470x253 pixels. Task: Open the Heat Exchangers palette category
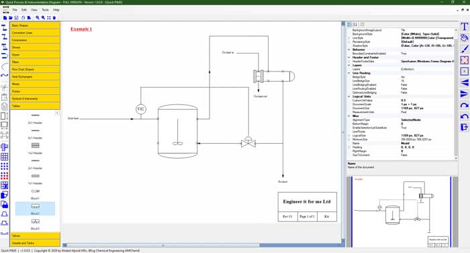coord(35,77)
